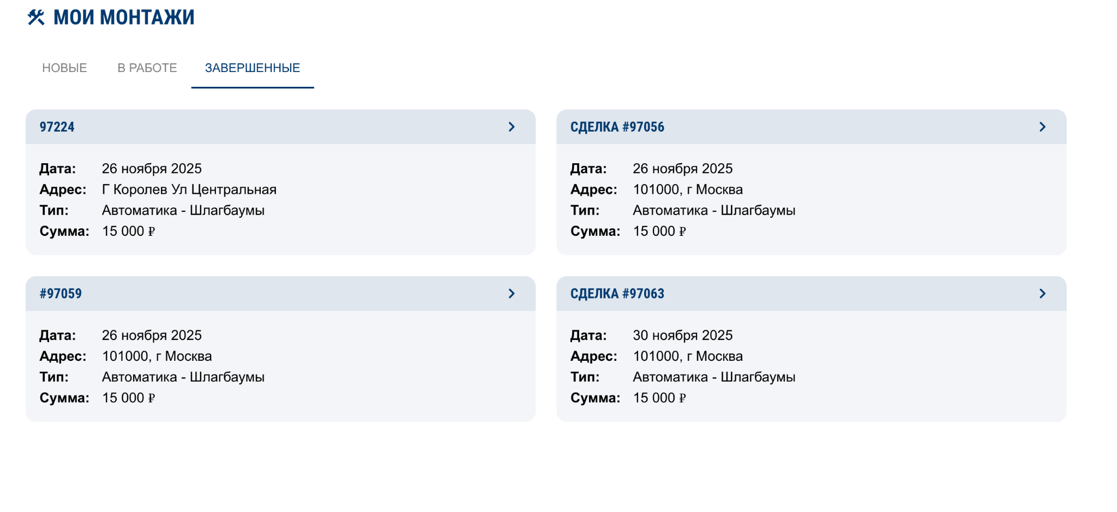1117x512 pixels.
Task: Click the type text in Сделка #97056
Action: [x=714, y=210]
